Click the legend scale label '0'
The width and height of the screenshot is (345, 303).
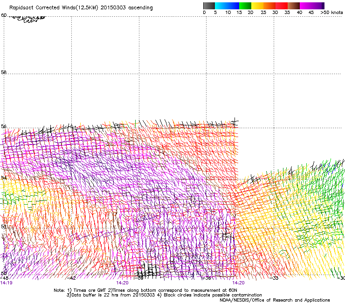tap(204, 13)
